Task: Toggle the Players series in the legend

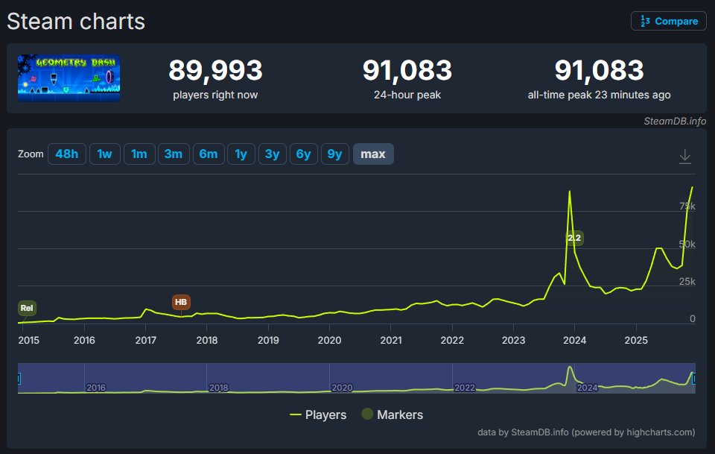Action: tap(320, 414)
